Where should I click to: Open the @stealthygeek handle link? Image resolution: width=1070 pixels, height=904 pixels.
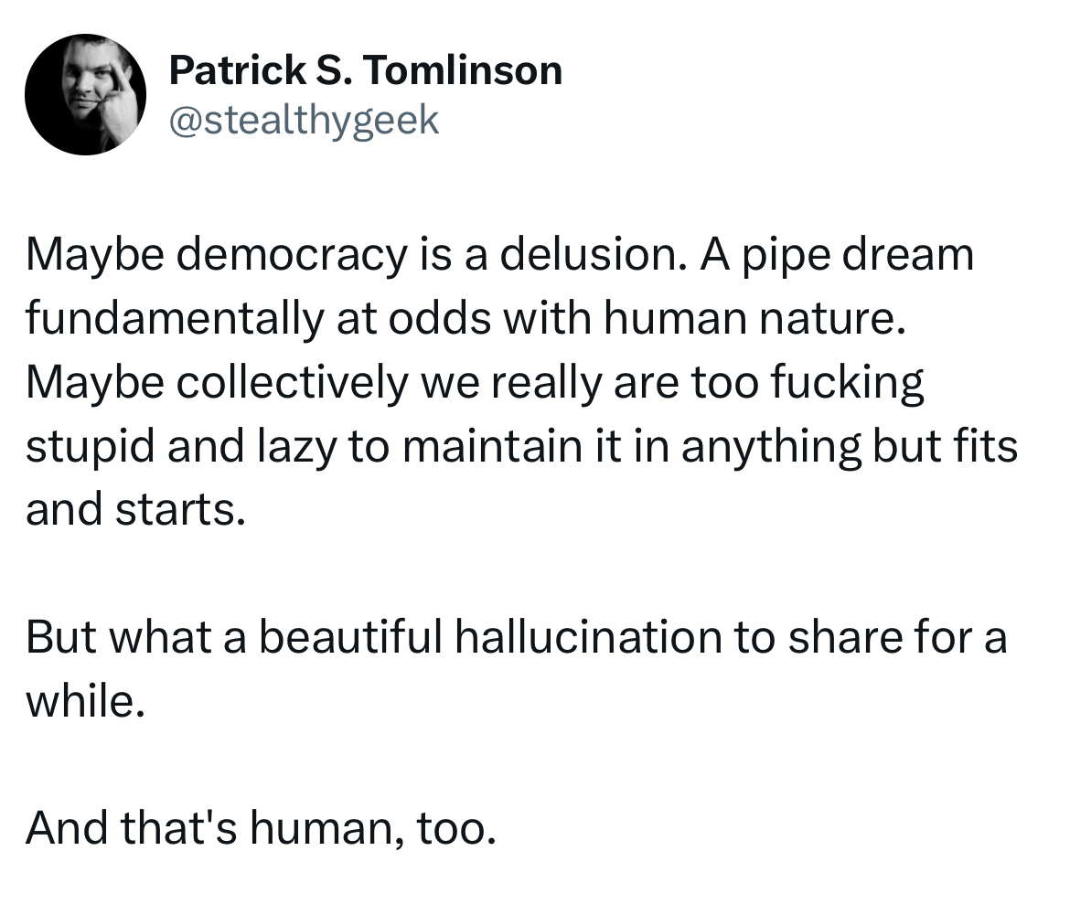click(304, 120)
